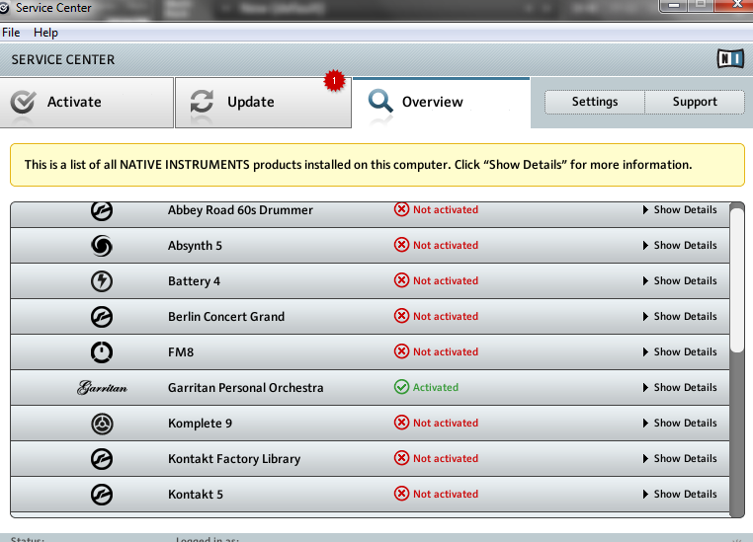Screen dimensions: 753x542
Task: Click Not activated text for FM8
Action: 446,351
